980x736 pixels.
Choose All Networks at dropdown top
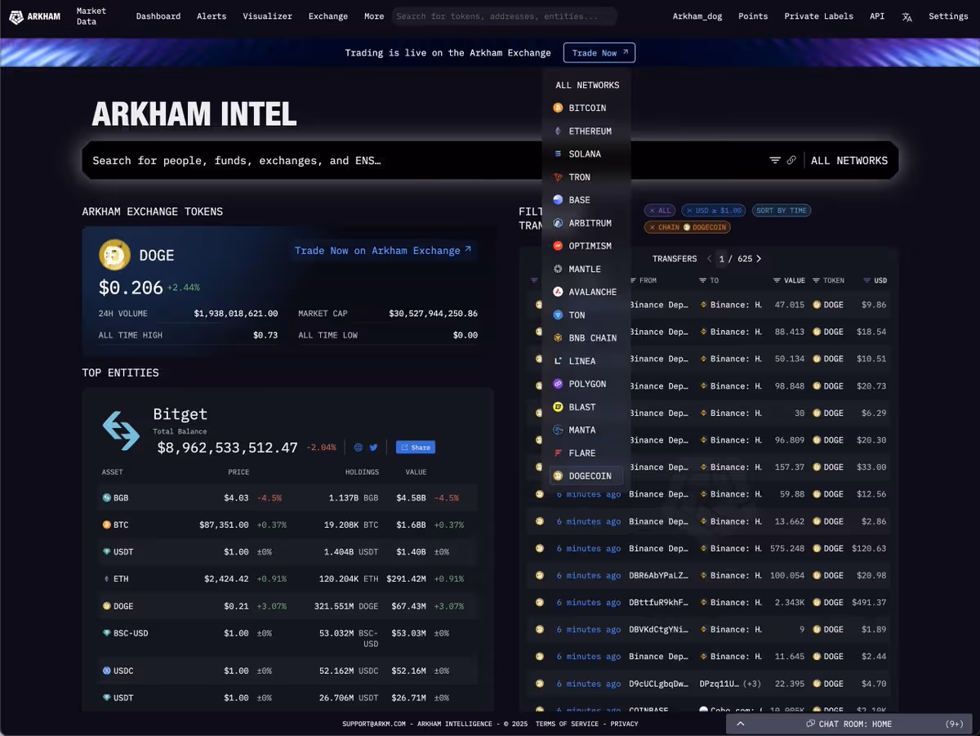click(586, 85)
